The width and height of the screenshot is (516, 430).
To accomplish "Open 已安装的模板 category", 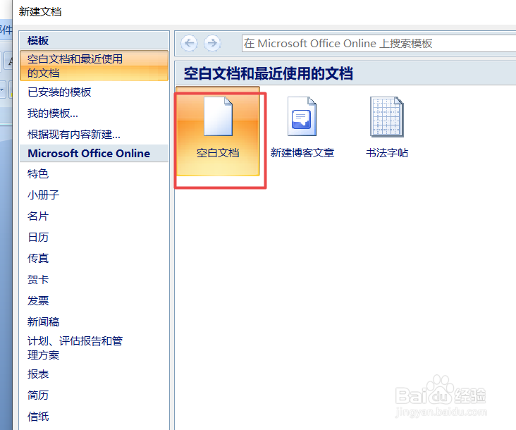I will pos(59,92).
